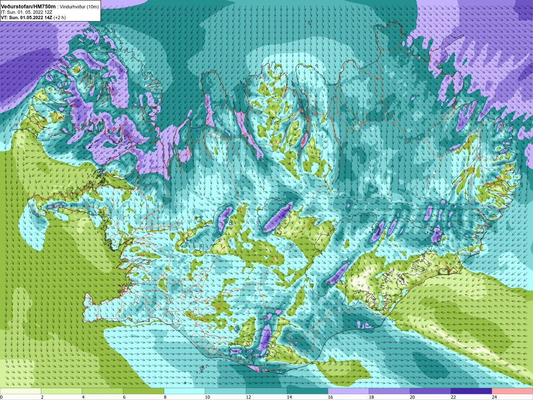Click the legend tick label "18"
This screenshot has height=400, width=533.
coord(371,397)
